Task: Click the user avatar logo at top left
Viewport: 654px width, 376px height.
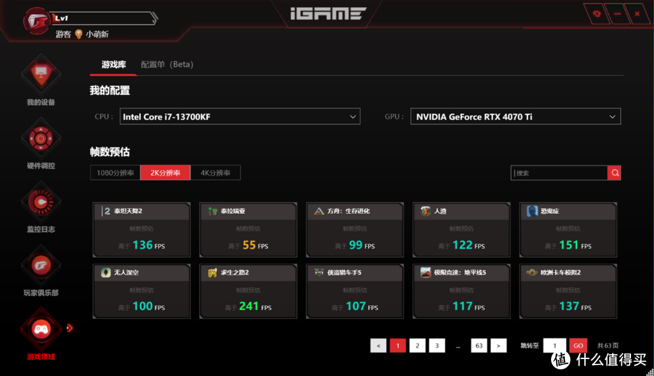Action: (37, 21)
